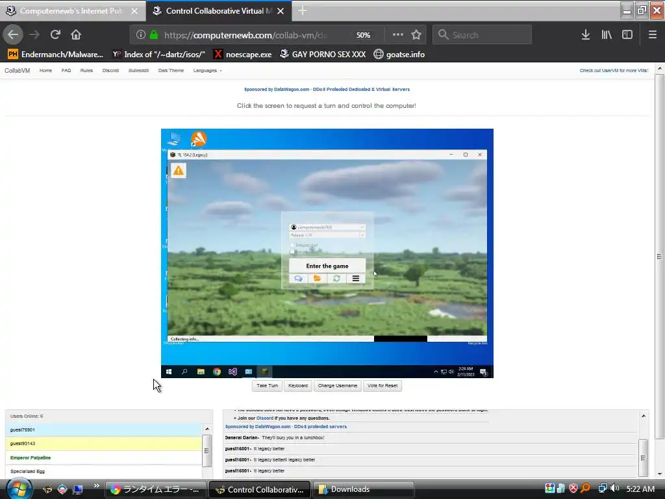Open the Library bookshelf icon
The image size is (665, 499).
(x=607, y=35)
